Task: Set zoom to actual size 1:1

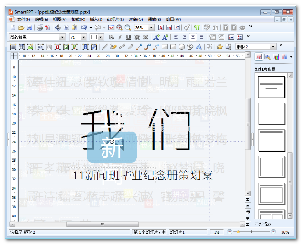Action: pyautogui.click(x=111, y=28)
